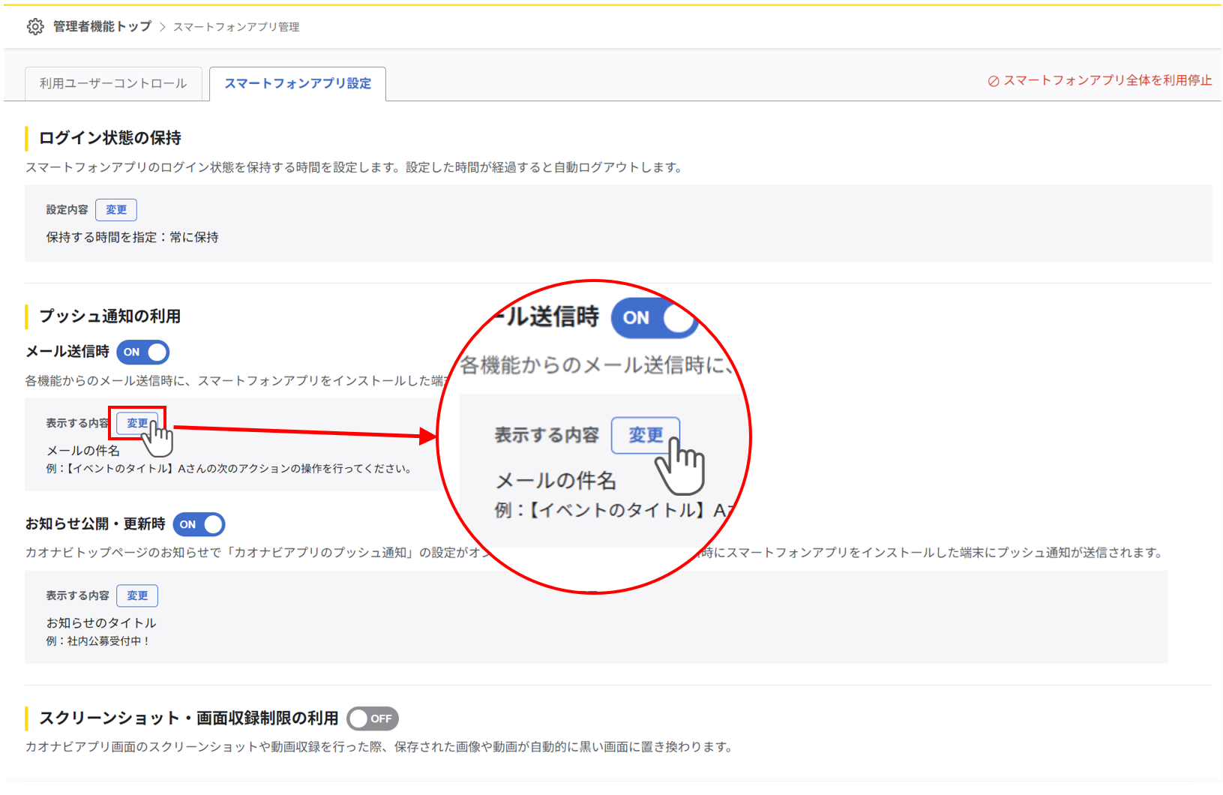Turn off the メール送信時 push notification toggle
Viewport: 1223px width, 795px height.
142,352
